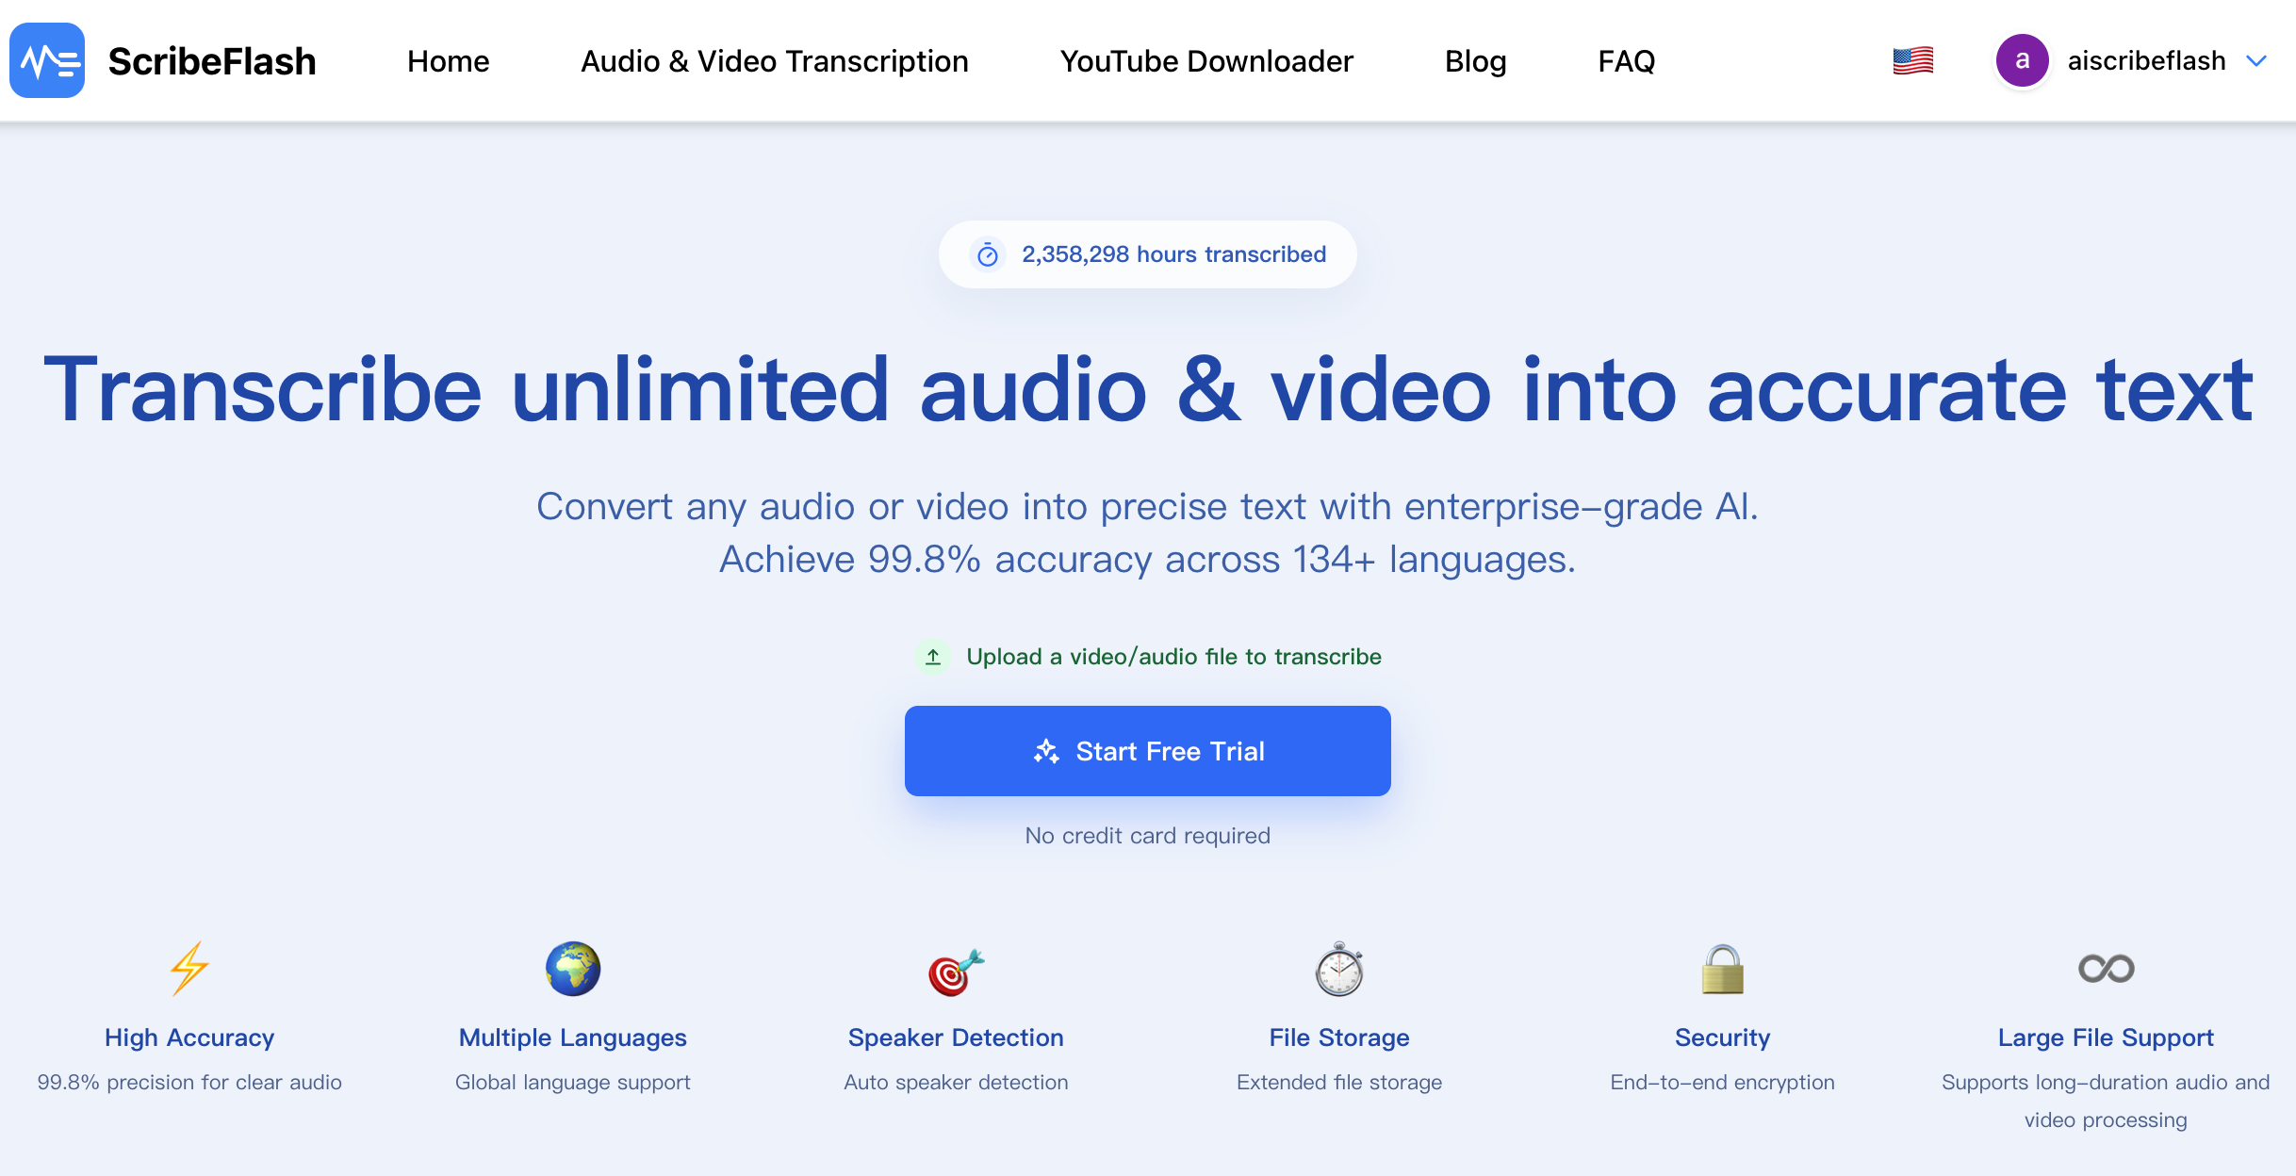Expand the aiscribeflash account dropdown chevron
The width and height of the screenshot is (2296, 1176).
2256,61
